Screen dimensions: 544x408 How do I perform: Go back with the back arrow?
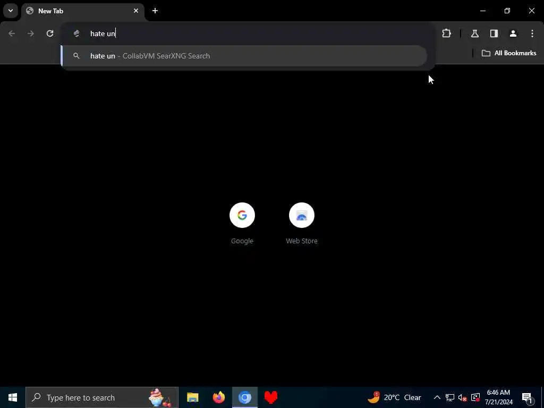(12, 33)
